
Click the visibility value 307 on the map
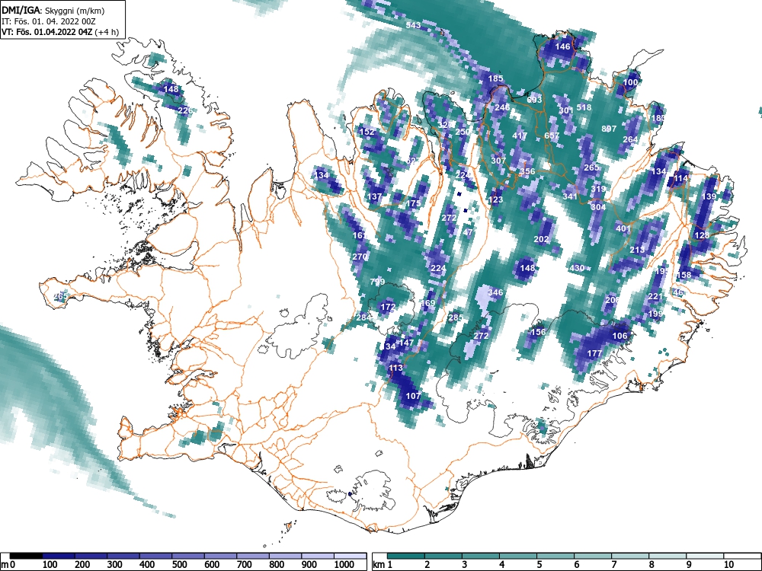point(498,160)
